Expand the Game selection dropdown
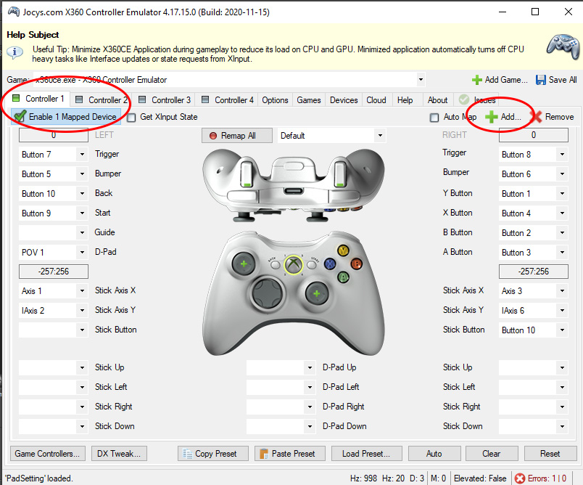Viewport: 583px width, 485px height. [x=421, y=80]
